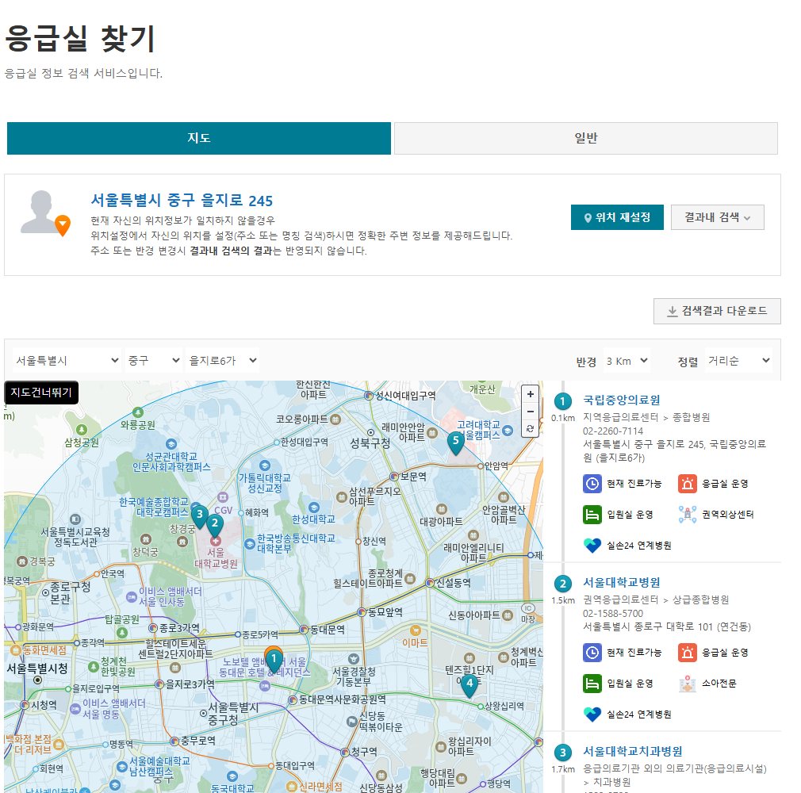
Task: Reset the map with refresh icon
Action: pyautogui.click(x=531, y=429)
